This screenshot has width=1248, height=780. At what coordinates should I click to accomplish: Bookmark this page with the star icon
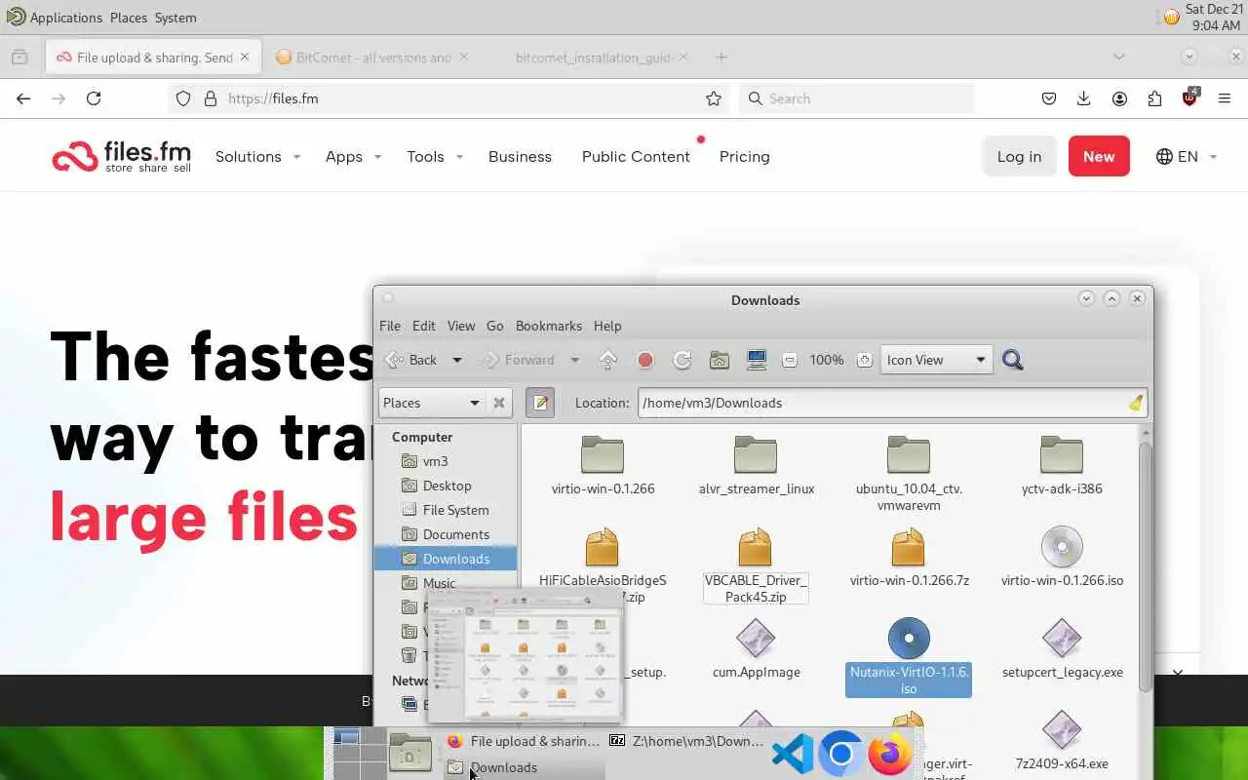click(x=714, y=98)
